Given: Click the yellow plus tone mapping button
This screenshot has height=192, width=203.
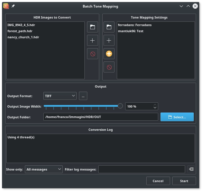Looking at the screenshot, I should [109, 54].
